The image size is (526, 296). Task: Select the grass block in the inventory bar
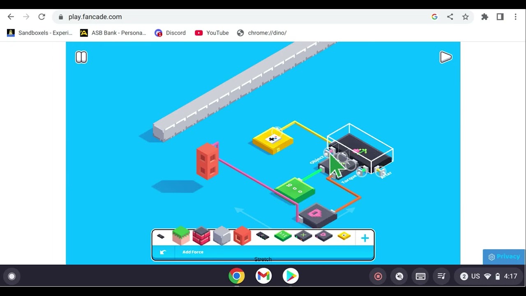click(x=181, y=236)
